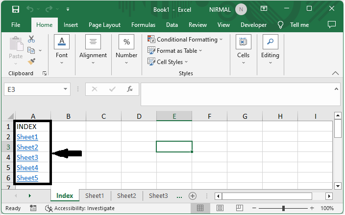Image resolution: width=345 pixels, height=215 pixels.
Task: Follow the Sheet1 hyperlink in cell A2
Action: [x=27, y=137]
